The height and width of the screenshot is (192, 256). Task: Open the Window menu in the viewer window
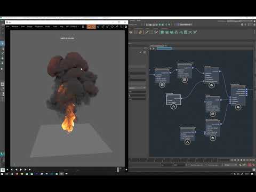point(15,27)
